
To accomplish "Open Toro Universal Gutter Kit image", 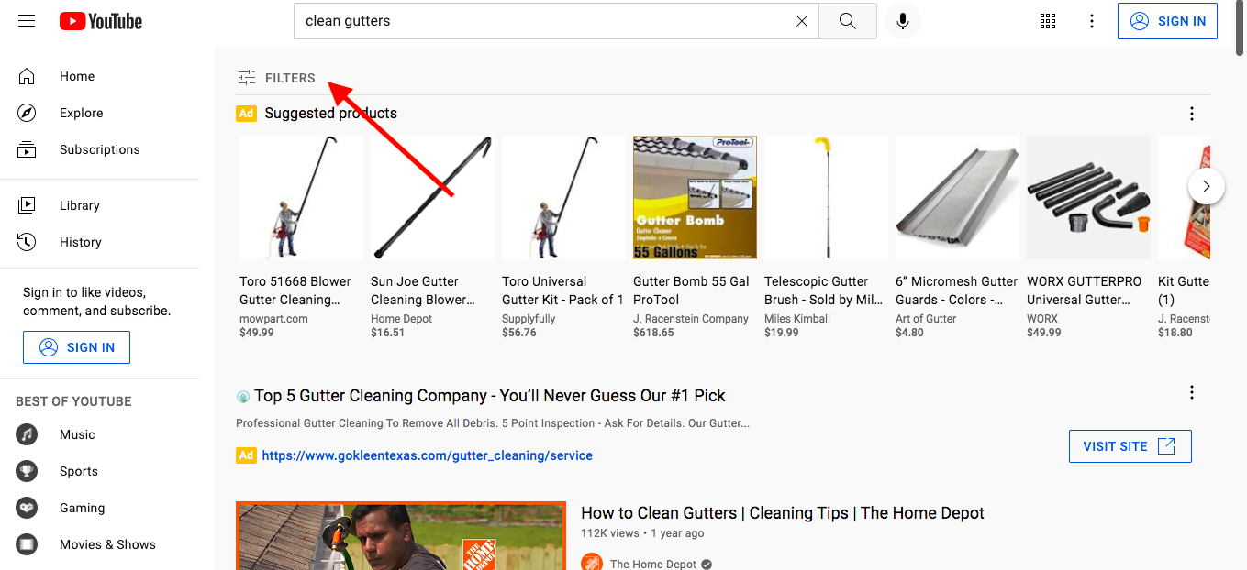I will coord(563,198).
